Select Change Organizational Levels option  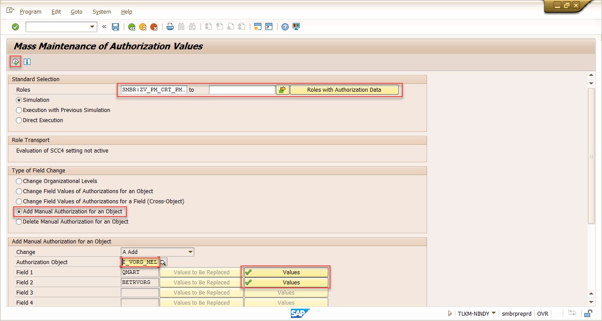pos(19,181)
